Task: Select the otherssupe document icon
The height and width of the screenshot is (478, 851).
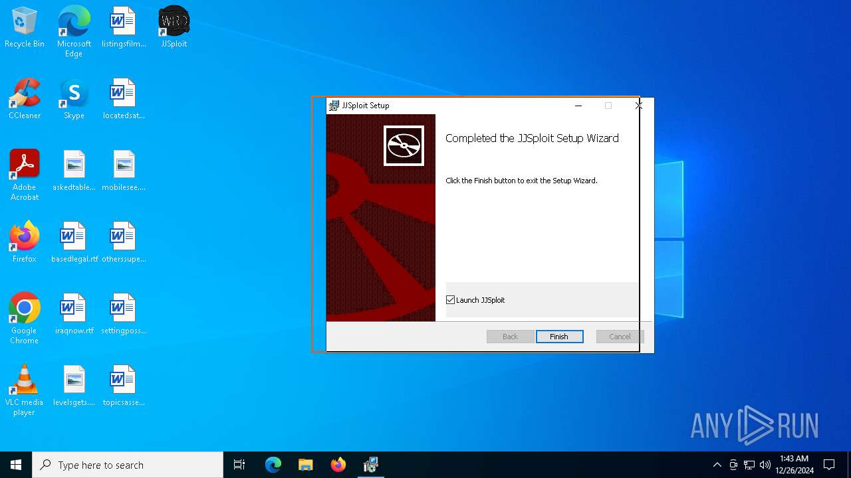Action: point(123,242)
